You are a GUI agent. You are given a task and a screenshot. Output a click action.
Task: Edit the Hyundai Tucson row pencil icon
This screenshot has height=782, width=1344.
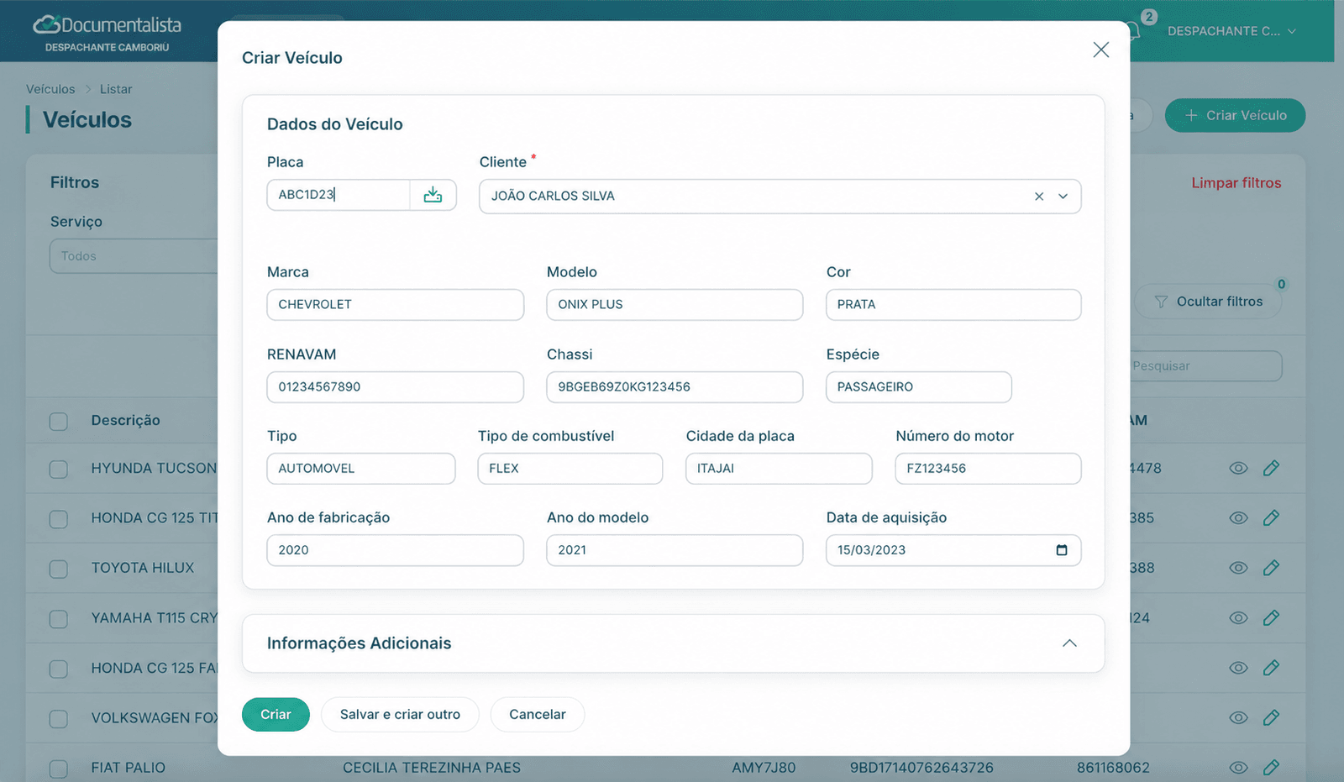coord(1271,469)
